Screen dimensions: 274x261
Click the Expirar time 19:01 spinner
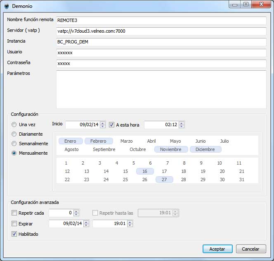point(130,223)
